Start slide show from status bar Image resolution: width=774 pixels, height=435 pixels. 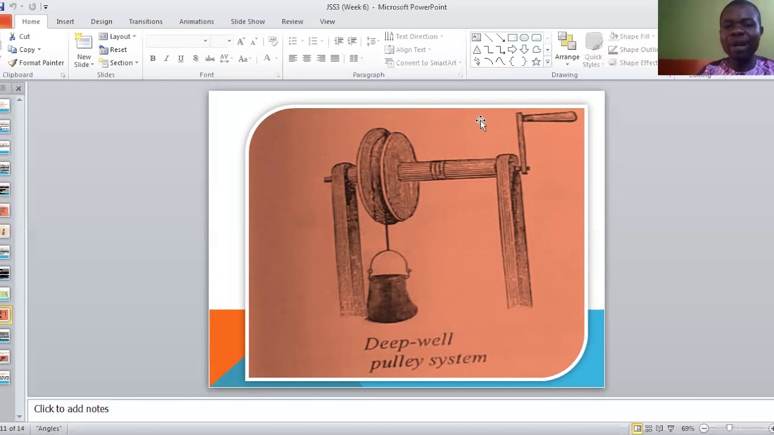pyautogui.click(x=671, y=428)
